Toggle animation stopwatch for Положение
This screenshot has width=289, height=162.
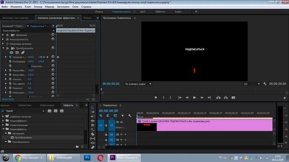point(10,61)
